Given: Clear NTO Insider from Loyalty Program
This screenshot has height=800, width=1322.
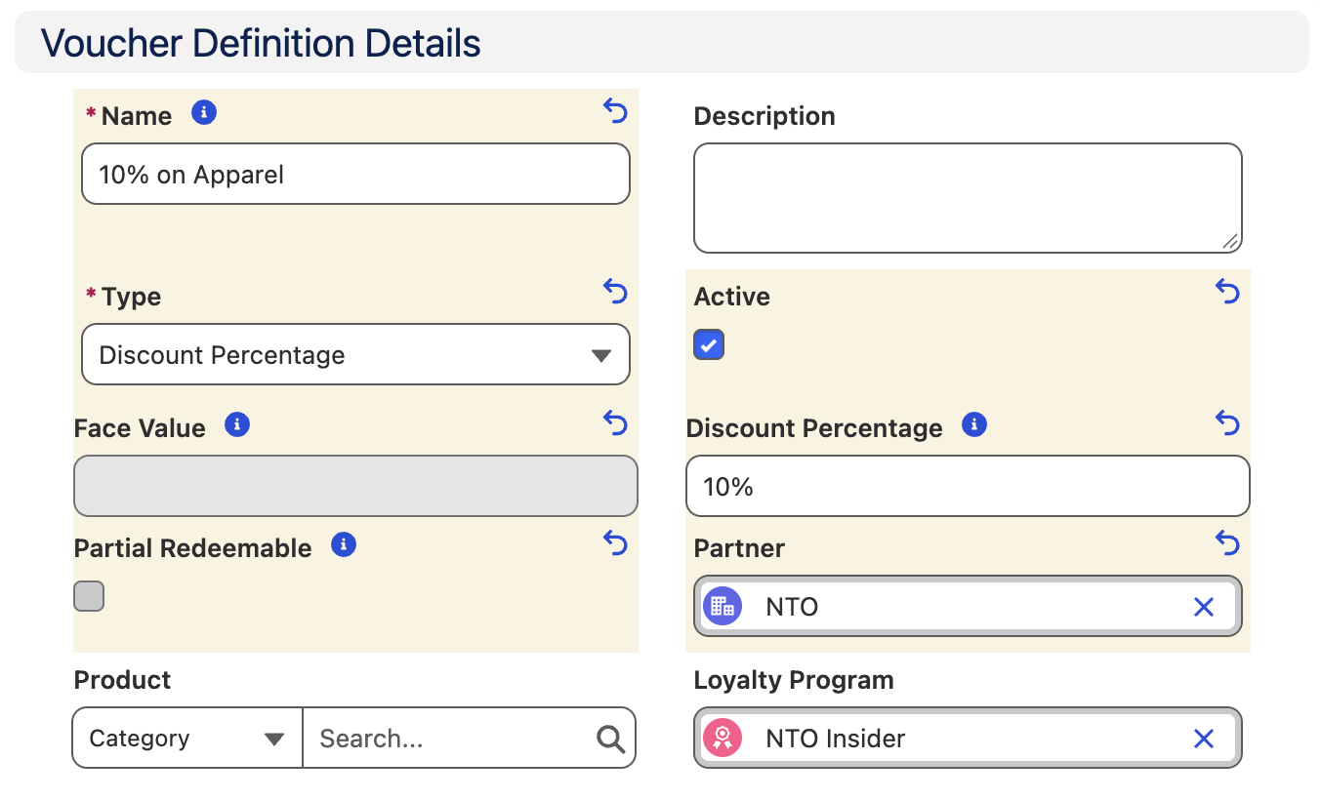Looking at the screenshot, I should (x=1204, y=739).
